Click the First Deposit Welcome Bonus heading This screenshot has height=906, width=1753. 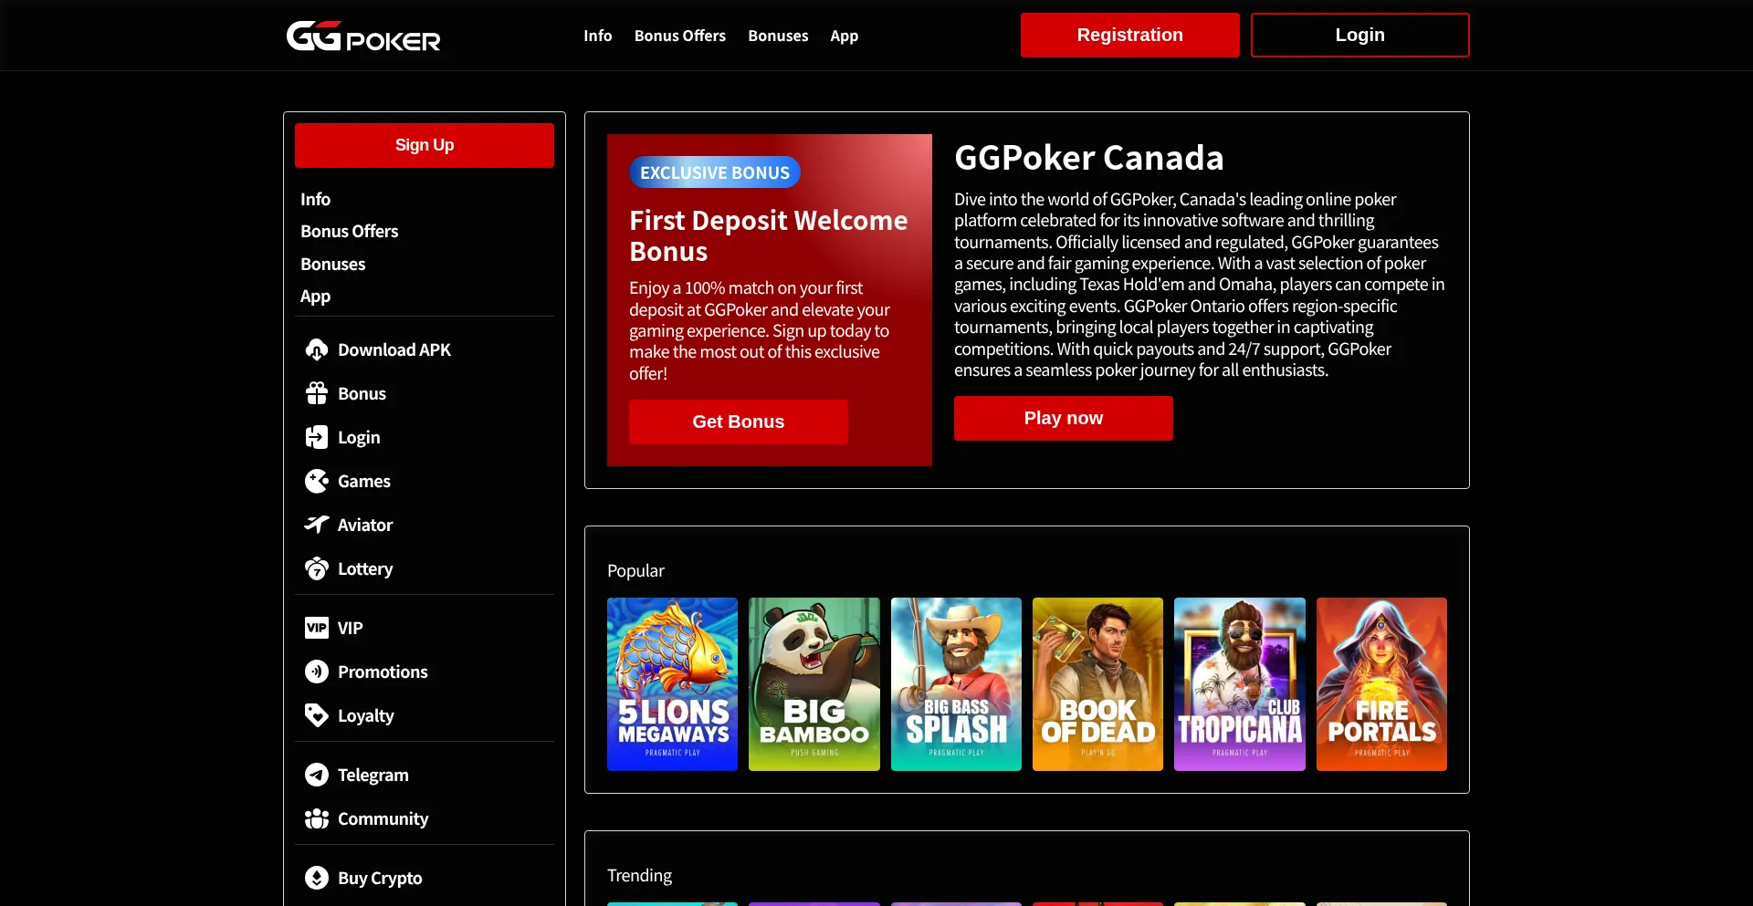pos(769,235)
